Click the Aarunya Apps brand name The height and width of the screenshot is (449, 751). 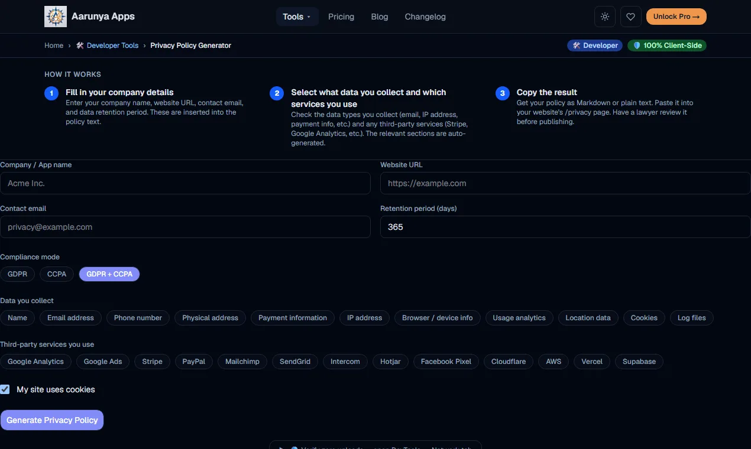pyautogui.click(x=103, y=17)
